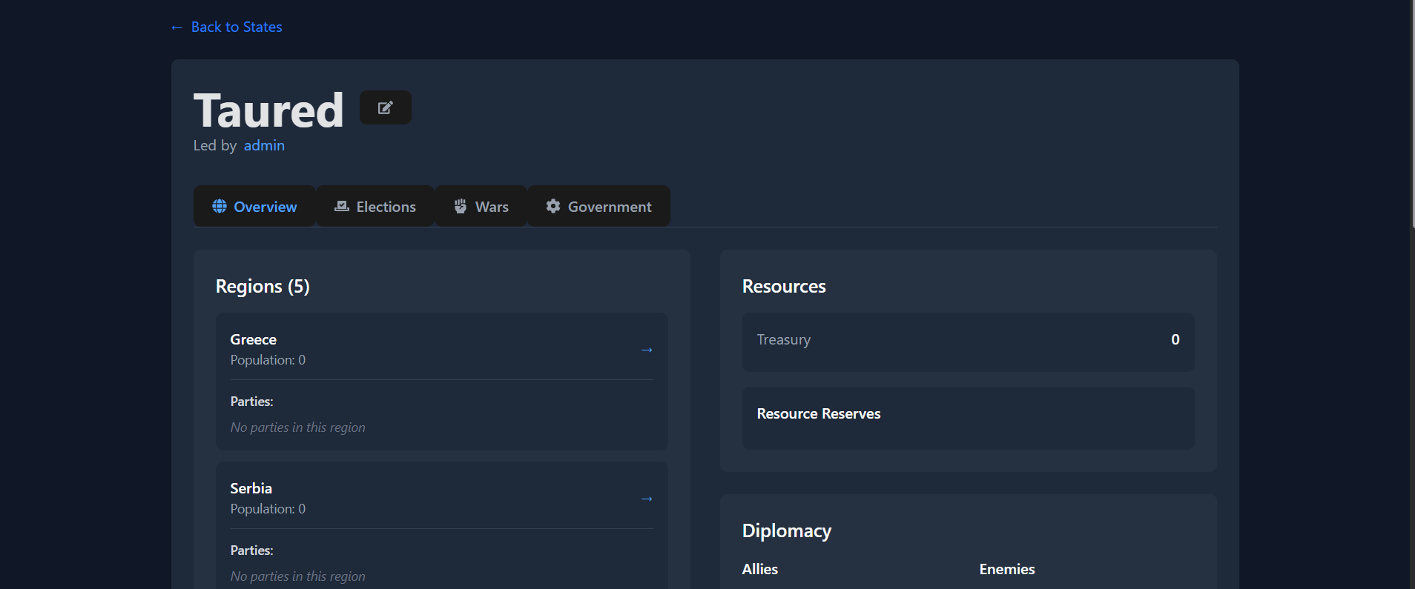Image resolution: width=1415 pixels, height=589 pixels.
Task: Switch to the Overview tab
Action: [254, 206]
